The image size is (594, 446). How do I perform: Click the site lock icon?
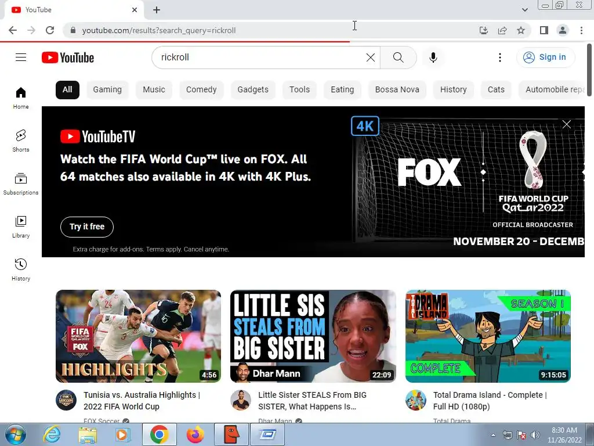[73, 30]
